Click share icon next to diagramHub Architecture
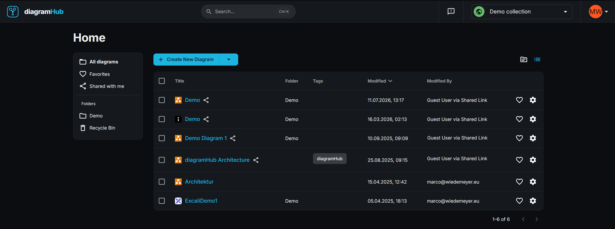 256,160
